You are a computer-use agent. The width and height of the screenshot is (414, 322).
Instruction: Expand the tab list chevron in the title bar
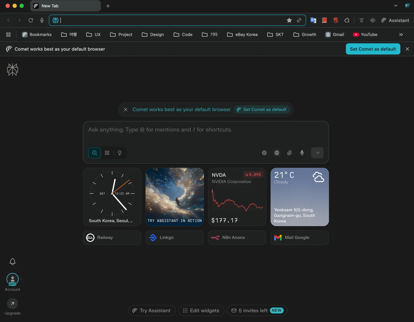(x=396, y=6)
